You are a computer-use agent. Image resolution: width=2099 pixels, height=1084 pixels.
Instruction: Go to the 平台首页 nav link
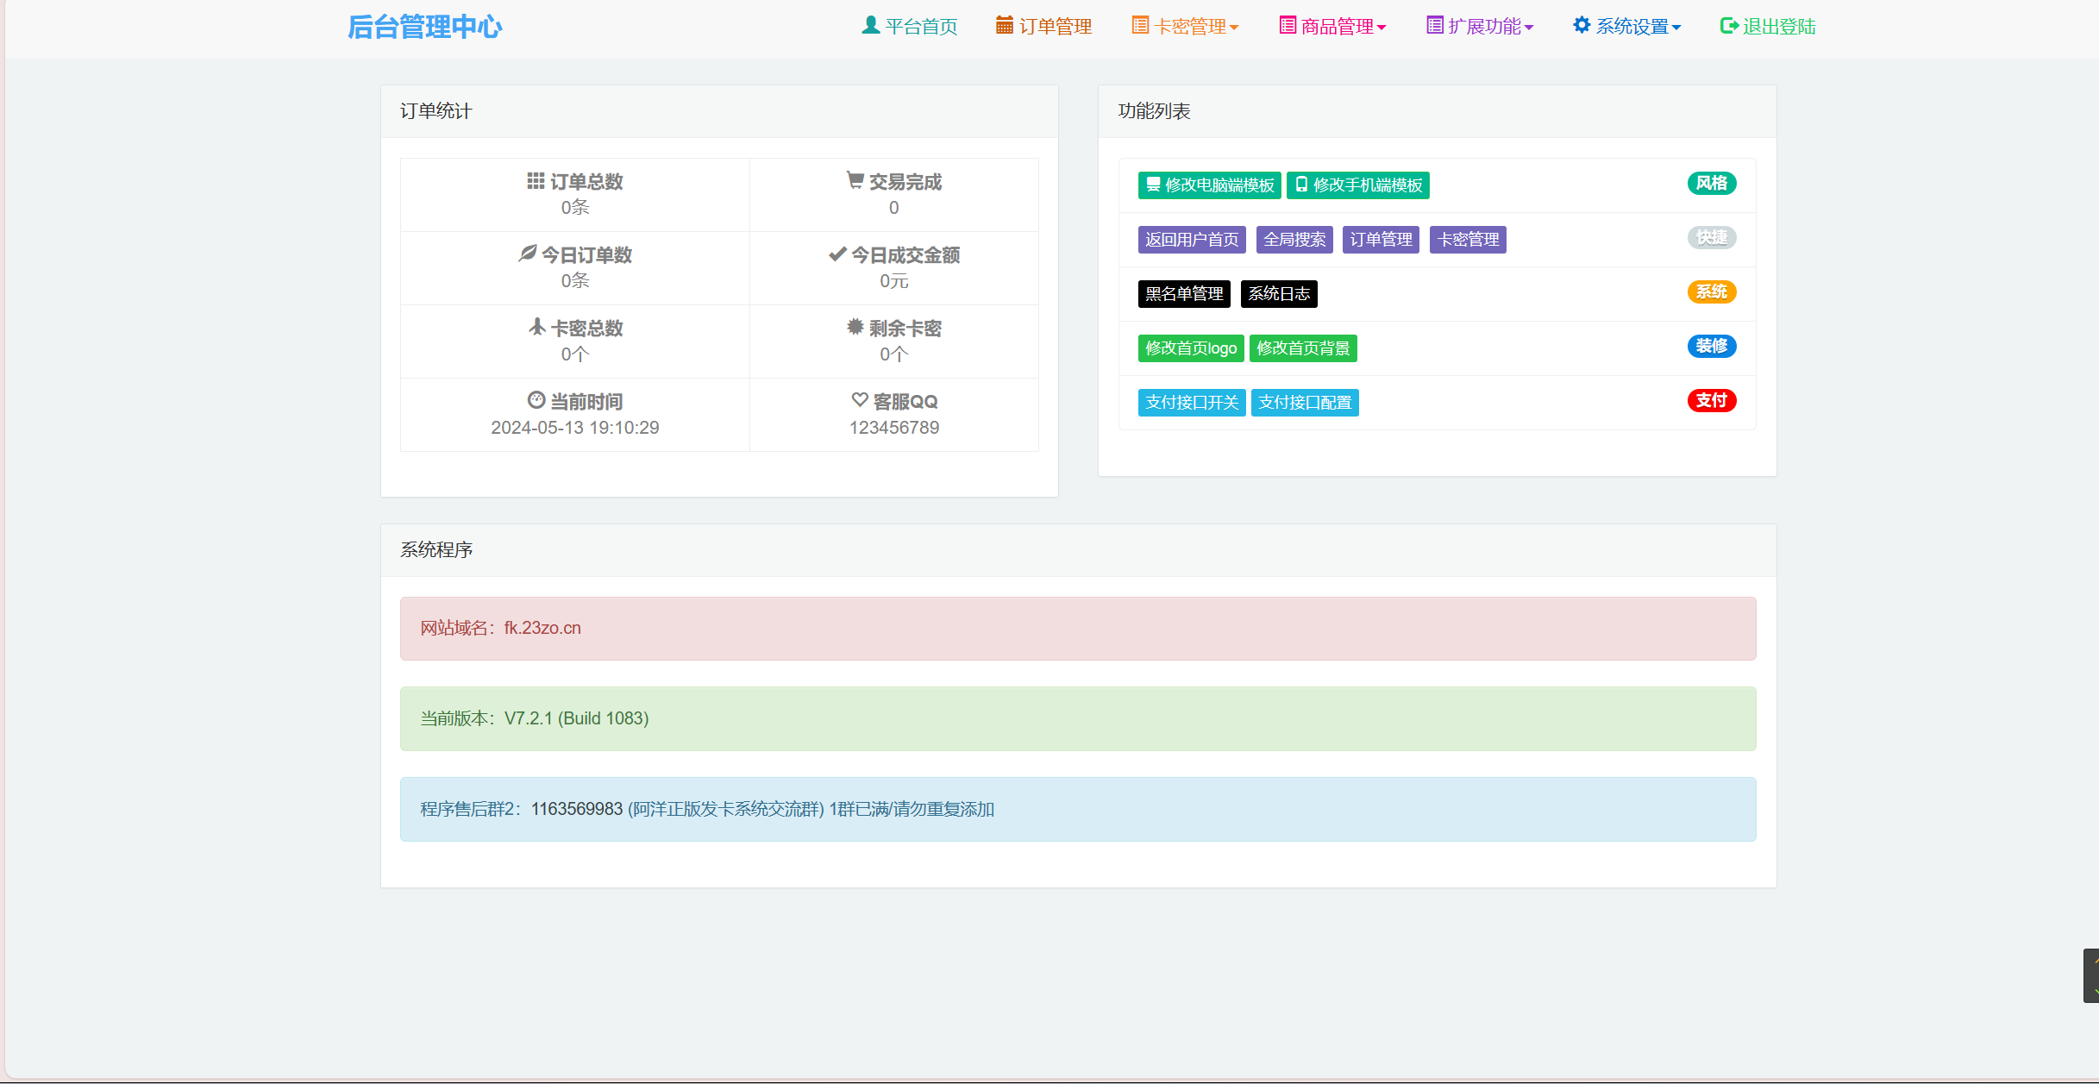[921, 27]
